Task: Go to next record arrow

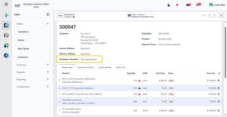Action: point(214,16)
